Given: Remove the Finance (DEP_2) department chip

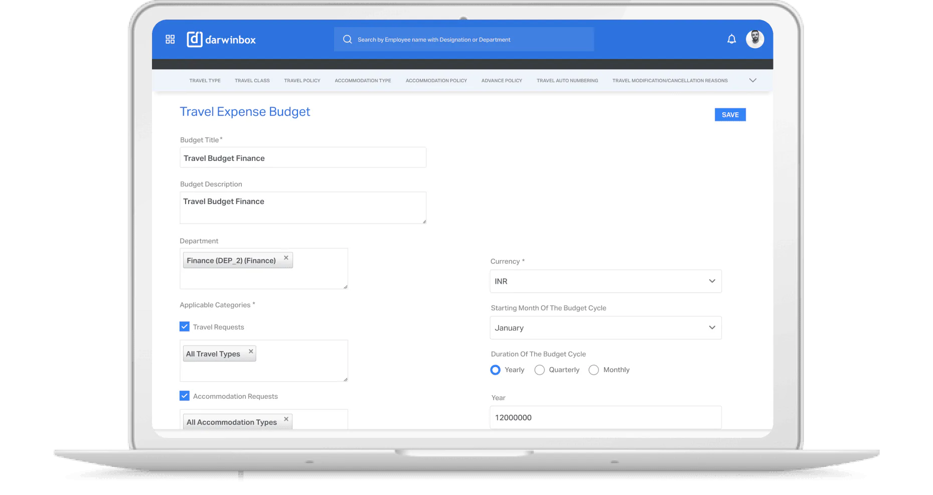Looking at the screenshot, I should [x=286, y=258].
